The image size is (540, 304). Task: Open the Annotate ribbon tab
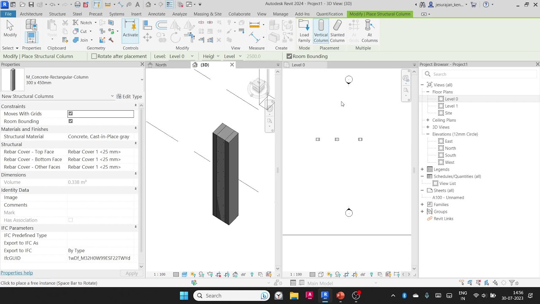coord(157,14)
